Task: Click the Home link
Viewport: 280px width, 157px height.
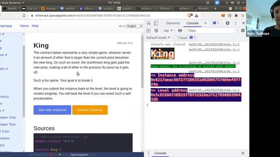Action: [x=24, y=26]
